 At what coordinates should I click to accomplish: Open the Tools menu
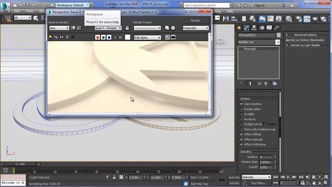pyautogui.click(x=30, y=11)
